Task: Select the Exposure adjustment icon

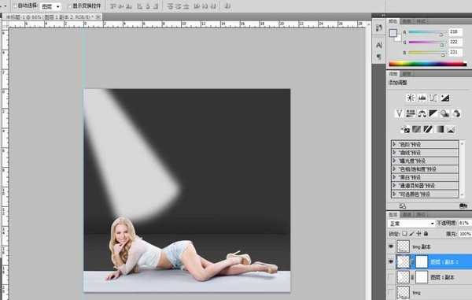Action: coord(445,98)
